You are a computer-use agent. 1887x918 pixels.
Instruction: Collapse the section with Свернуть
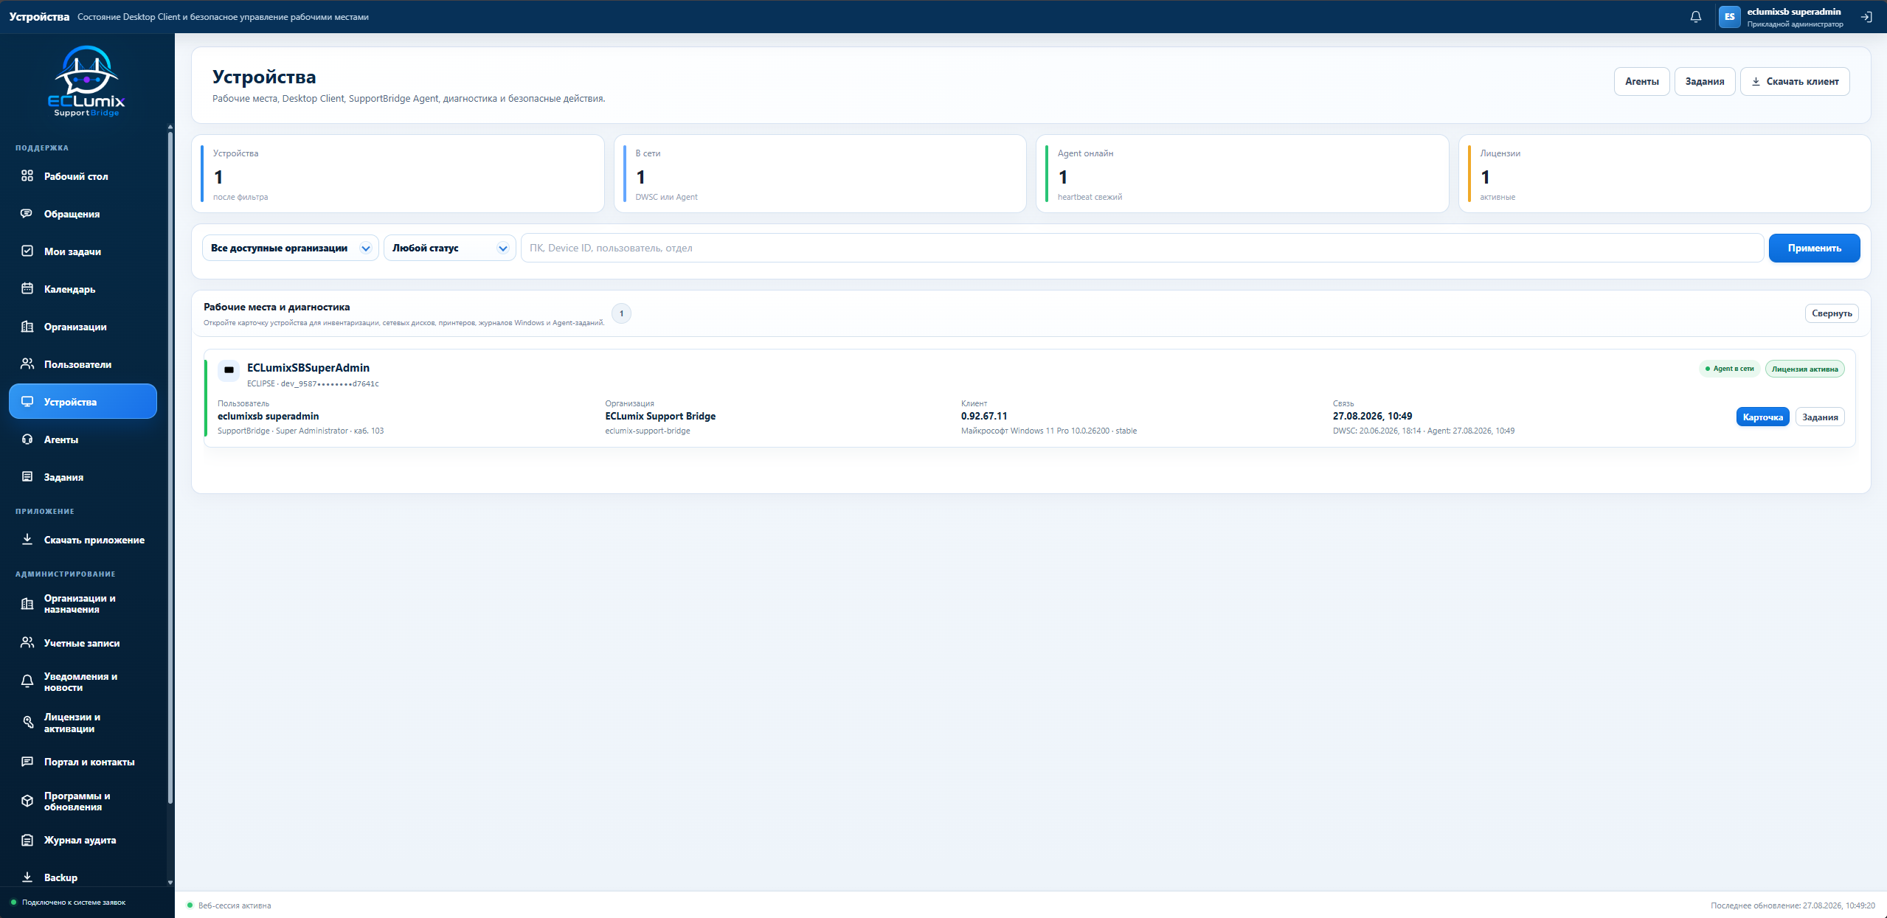[x=1832, y=313]
